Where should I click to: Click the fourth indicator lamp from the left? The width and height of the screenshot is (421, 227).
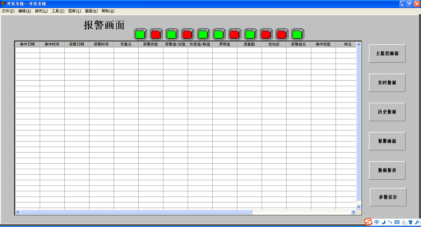(188, 34)
